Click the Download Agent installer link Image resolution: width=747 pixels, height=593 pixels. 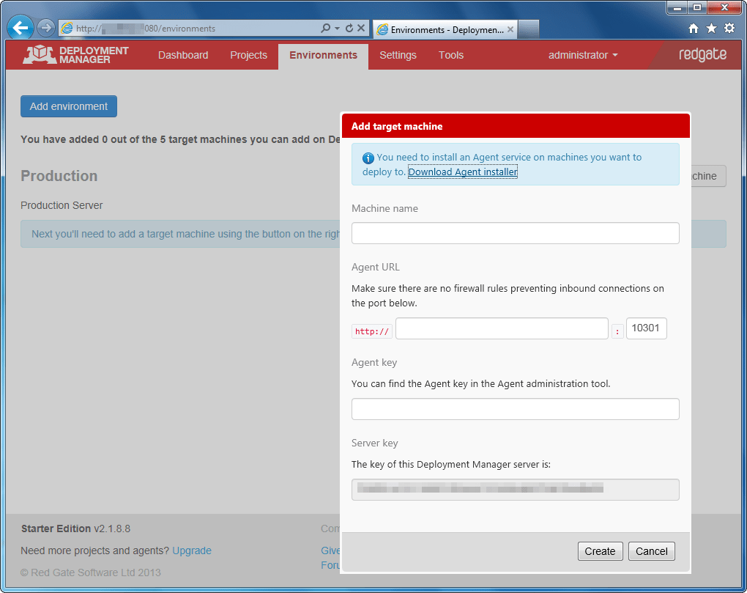pyautogui.click(x=463, y=172)
